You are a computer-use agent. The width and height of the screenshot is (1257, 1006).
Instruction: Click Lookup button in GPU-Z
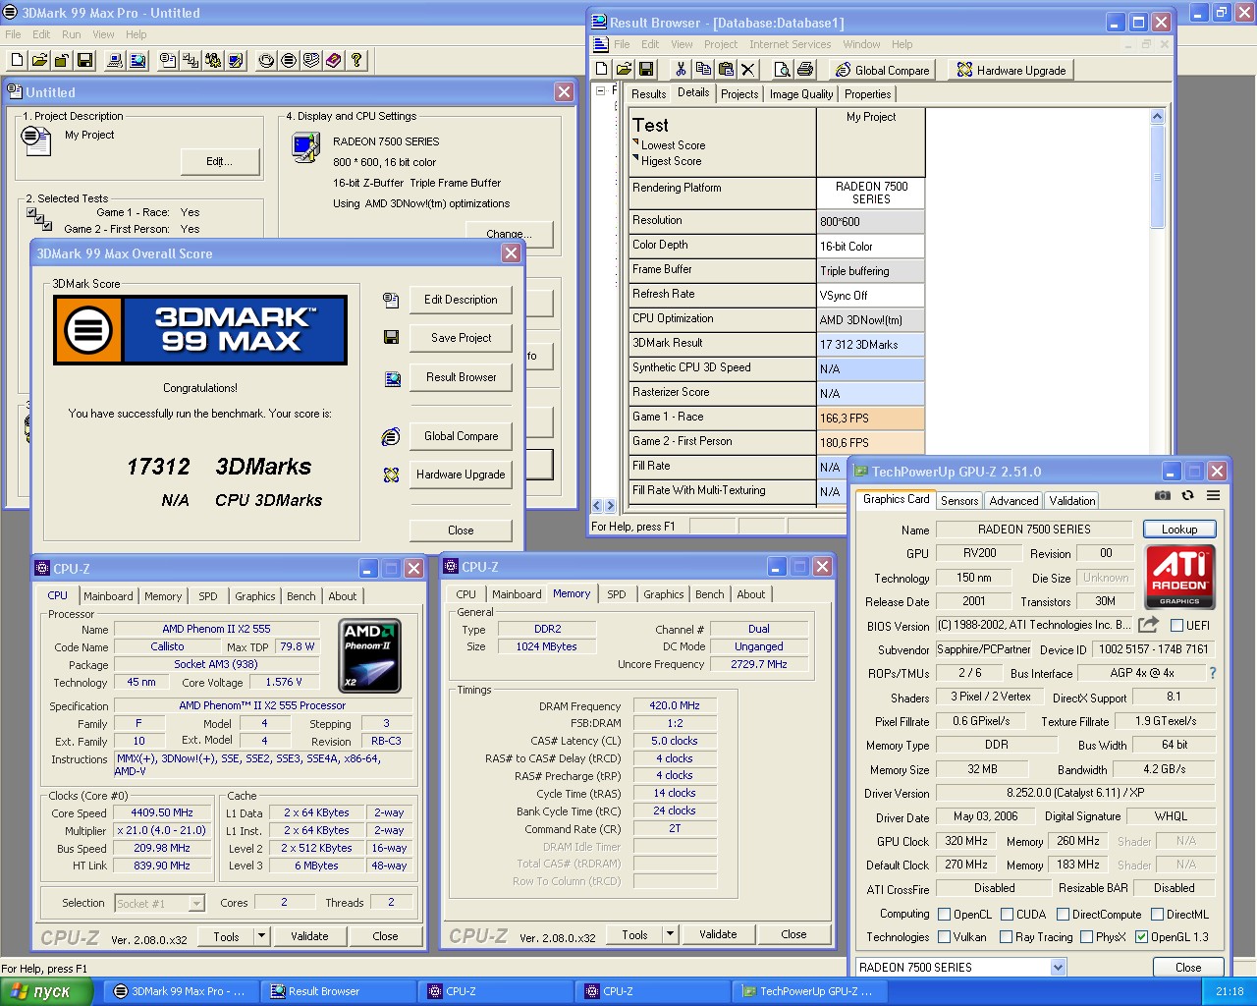click(1179, 530)
